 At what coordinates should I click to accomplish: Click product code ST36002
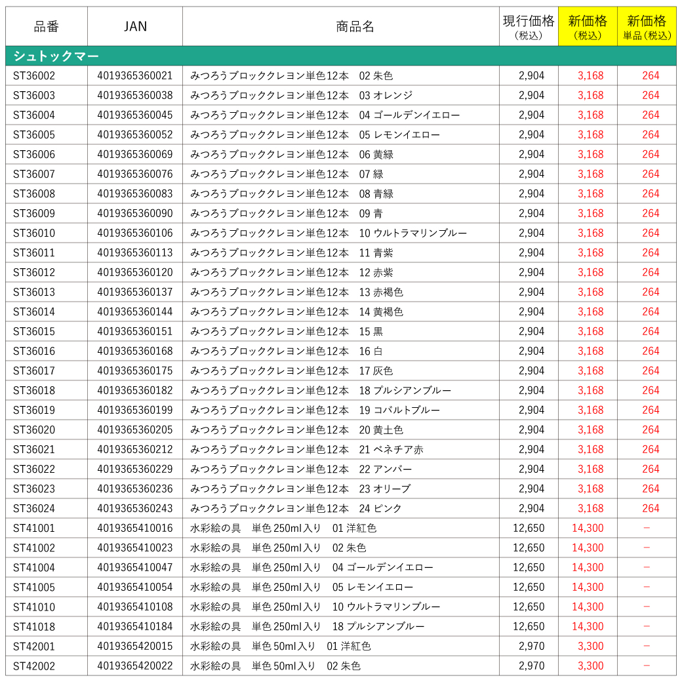point(34,75)
